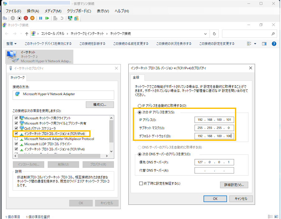Image resolution: width=281 pixels, height=219 pixels.
Task: Click the Turn Off VM stop icon
Action: (19, 18)
